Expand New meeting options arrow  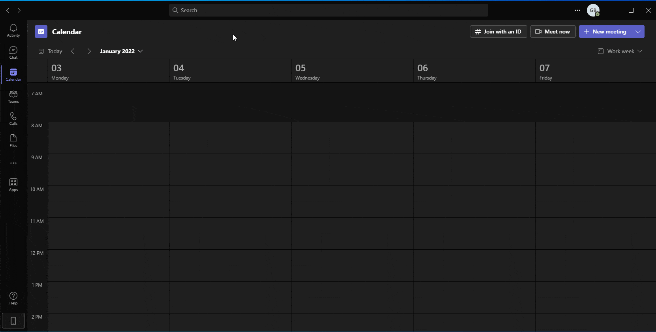pyautogui.click(x=638, y=32)
